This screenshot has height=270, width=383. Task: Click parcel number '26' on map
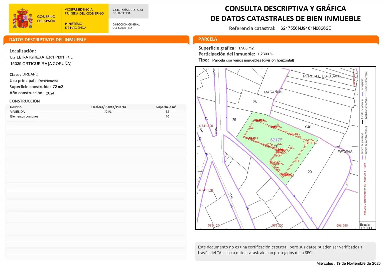click(x=255, y=102)
